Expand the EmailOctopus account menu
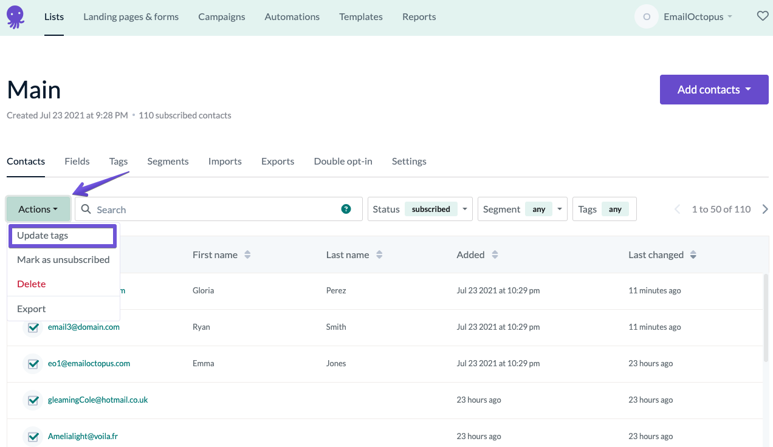Viewport: 773px width, 447px height. point(698,17)
